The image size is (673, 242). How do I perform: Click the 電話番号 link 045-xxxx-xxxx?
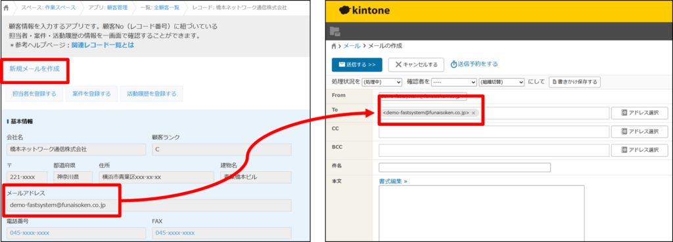[x=30, y=233]
